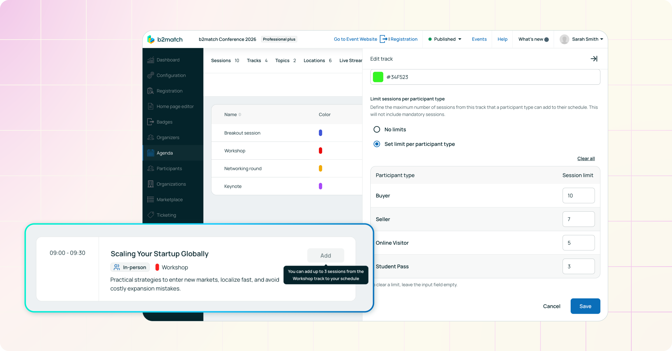The height and width of the screenshot is (351, 672).
Task: Click the registration exit icon in header
Action: point(383,39)
